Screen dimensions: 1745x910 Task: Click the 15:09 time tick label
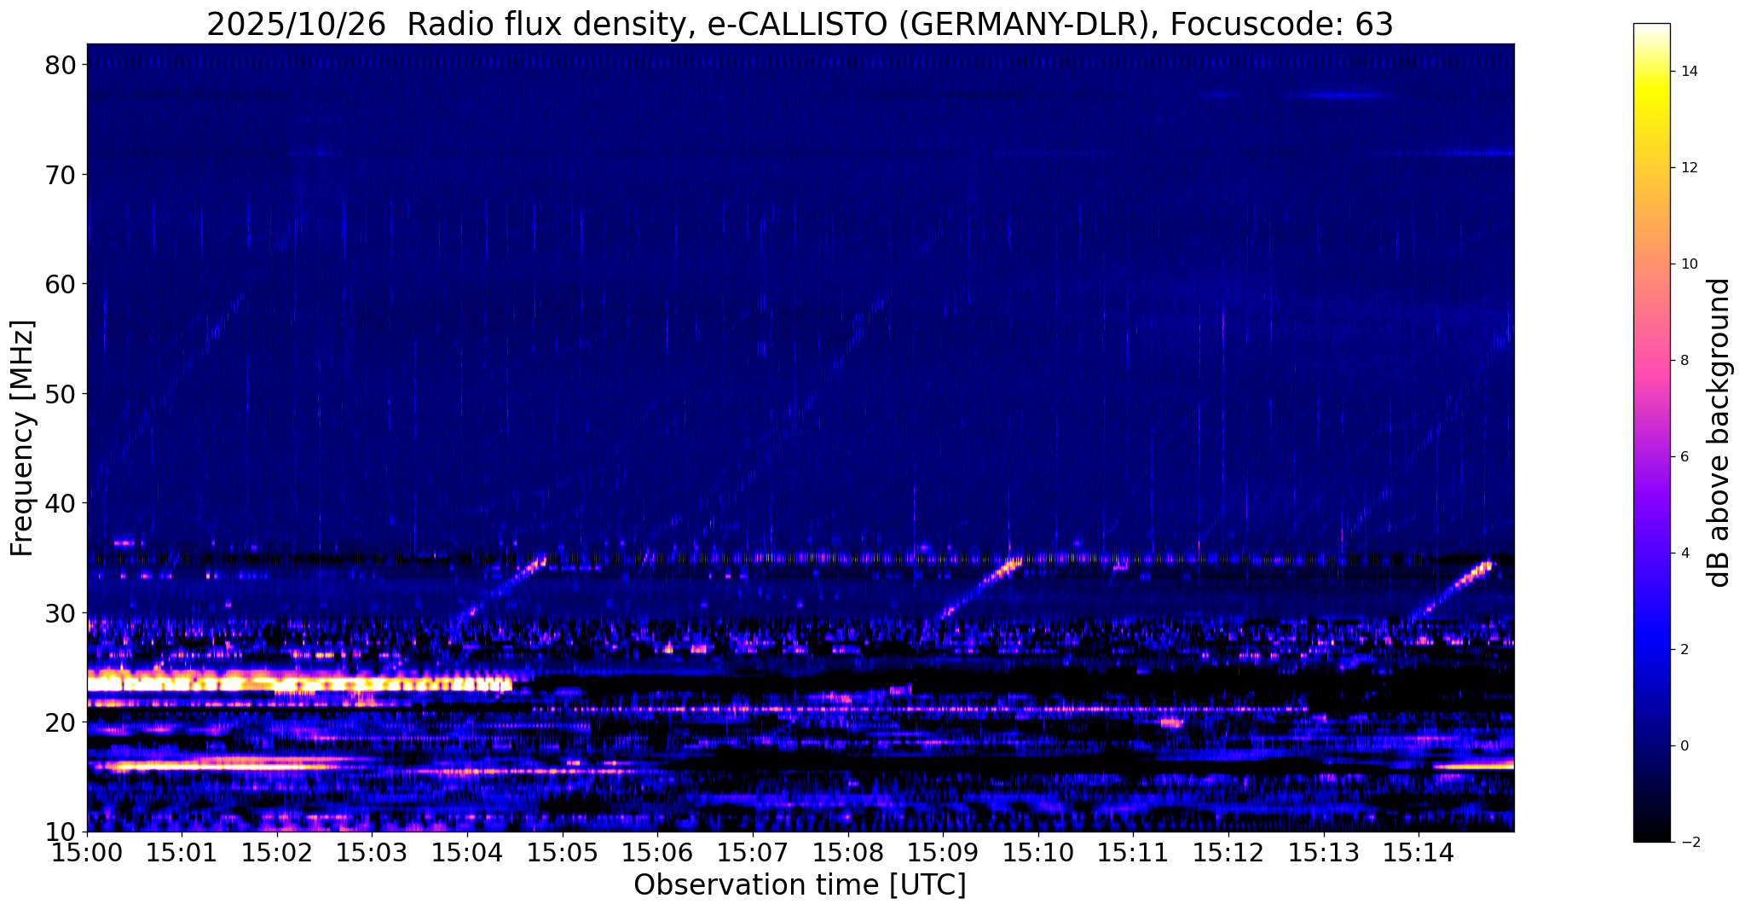click(x=943, y=853)
